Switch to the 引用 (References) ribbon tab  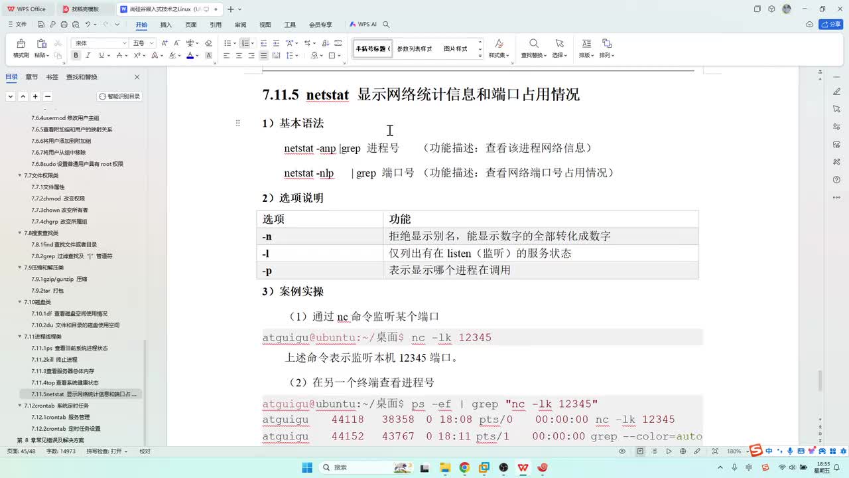(216, 25)
